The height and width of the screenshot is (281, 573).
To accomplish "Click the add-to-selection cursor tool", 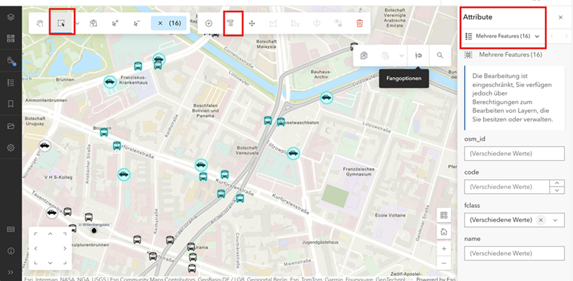I will 115,23.
